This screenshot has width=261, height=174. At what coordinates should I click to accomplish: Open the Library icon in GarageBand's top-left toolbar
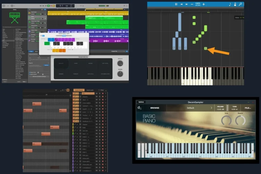click(x=4, y=6)
